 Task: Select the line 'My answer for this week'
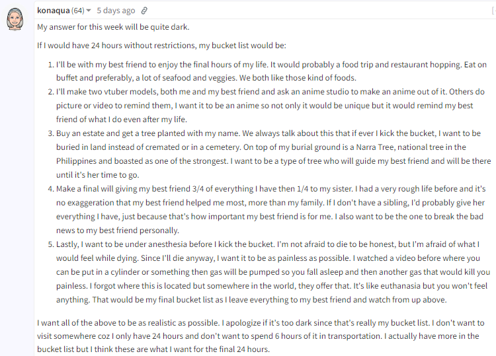(x=113, y=27)
